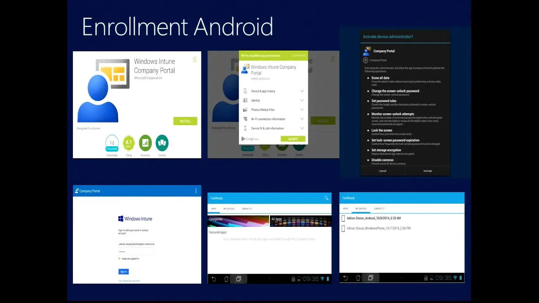Open the overflow menu on Company Portal sign-in
This screenshot has width=539, height=303.
pos(196,191)
